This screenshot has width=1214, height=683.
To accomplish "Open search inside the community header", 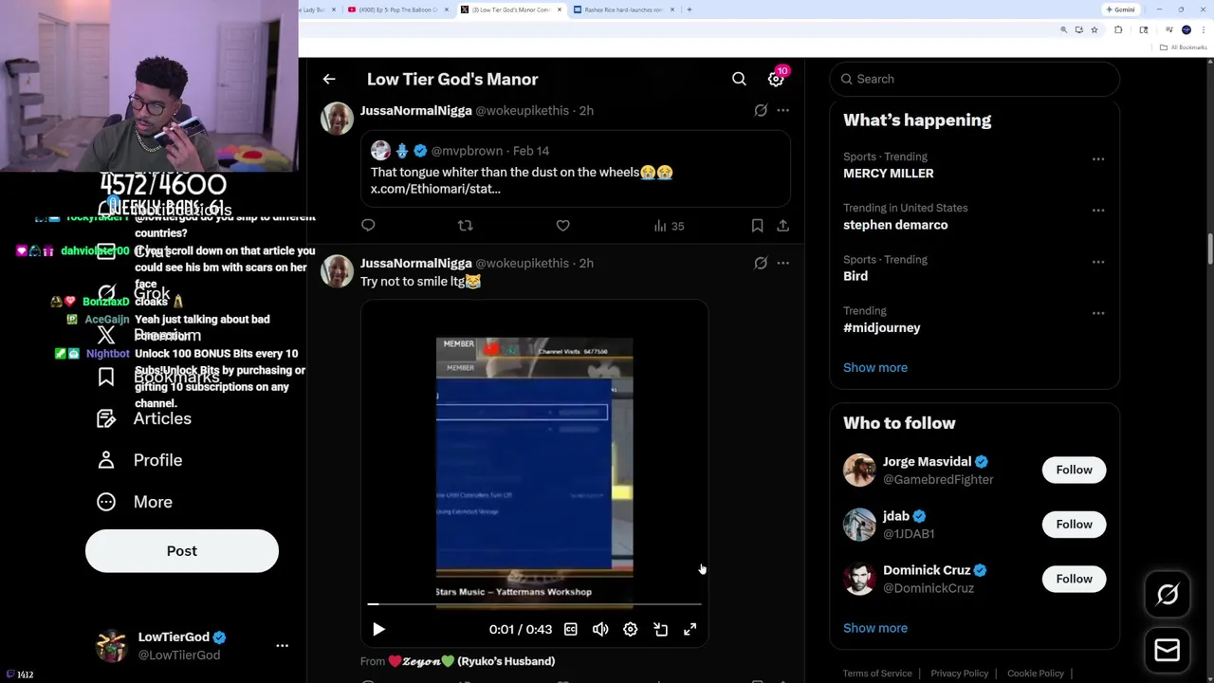I will click(x=739, y=80).
